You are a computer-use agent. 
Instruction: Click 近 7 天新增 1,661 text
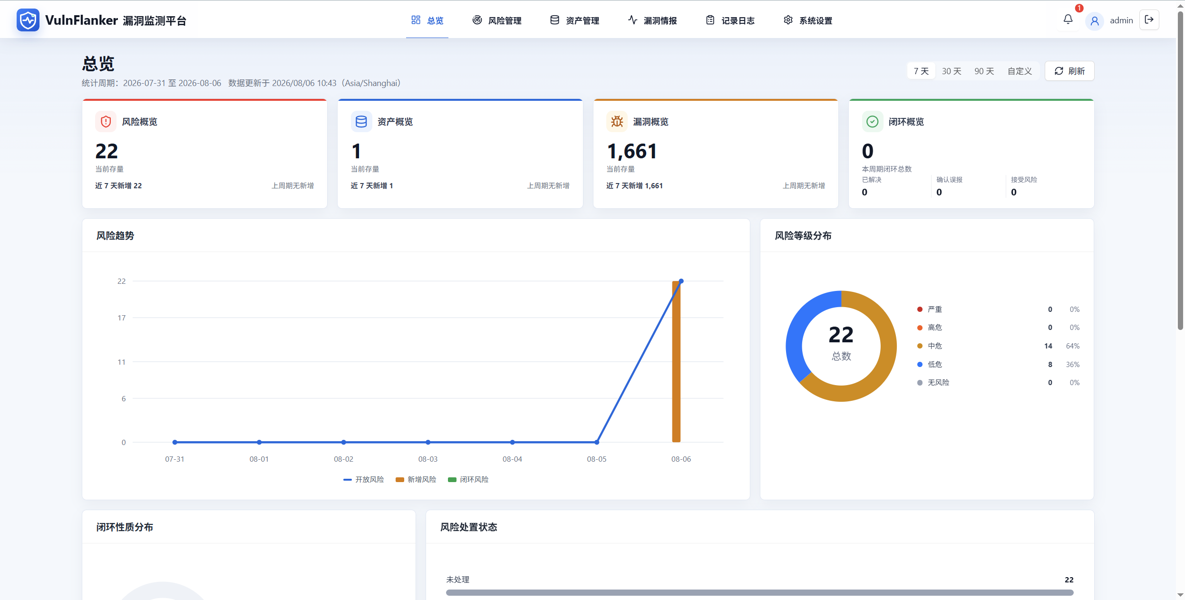[x=634, y=186]
